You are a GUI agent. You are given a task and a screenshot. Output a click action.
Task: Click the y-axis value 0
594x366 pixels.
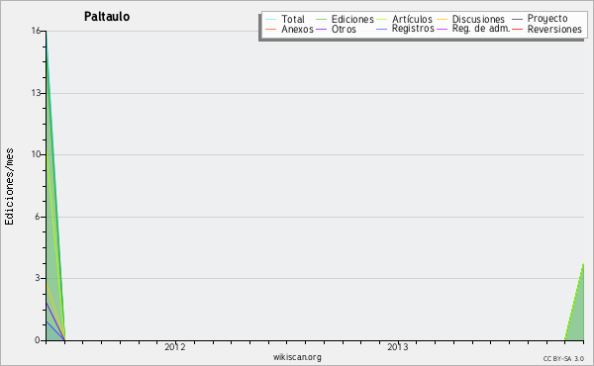[x=38, y=340]
